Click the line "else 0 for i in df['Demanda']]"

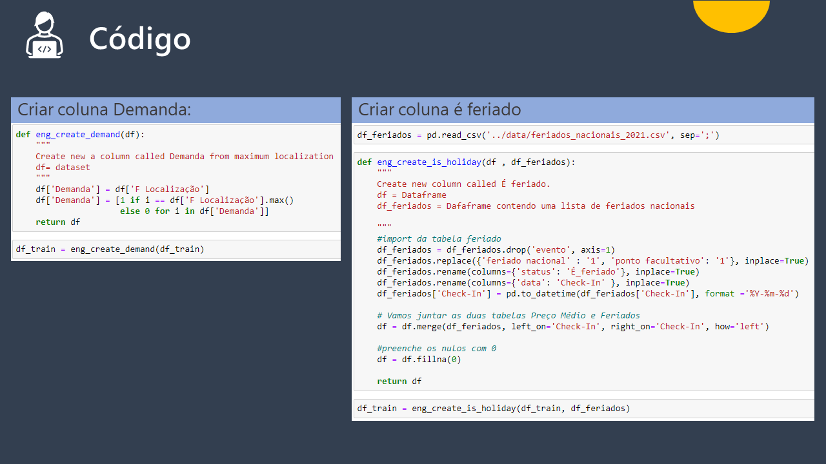(x=194, y=211)
